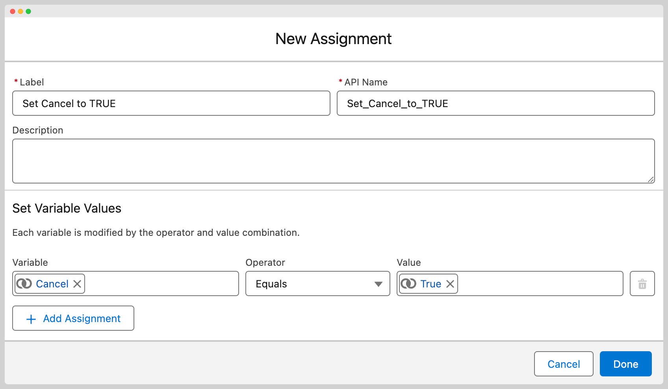The height and width of the screenshot is (389, 668).
Task: Click the Description box resize handle
Action: pos(651,180)
